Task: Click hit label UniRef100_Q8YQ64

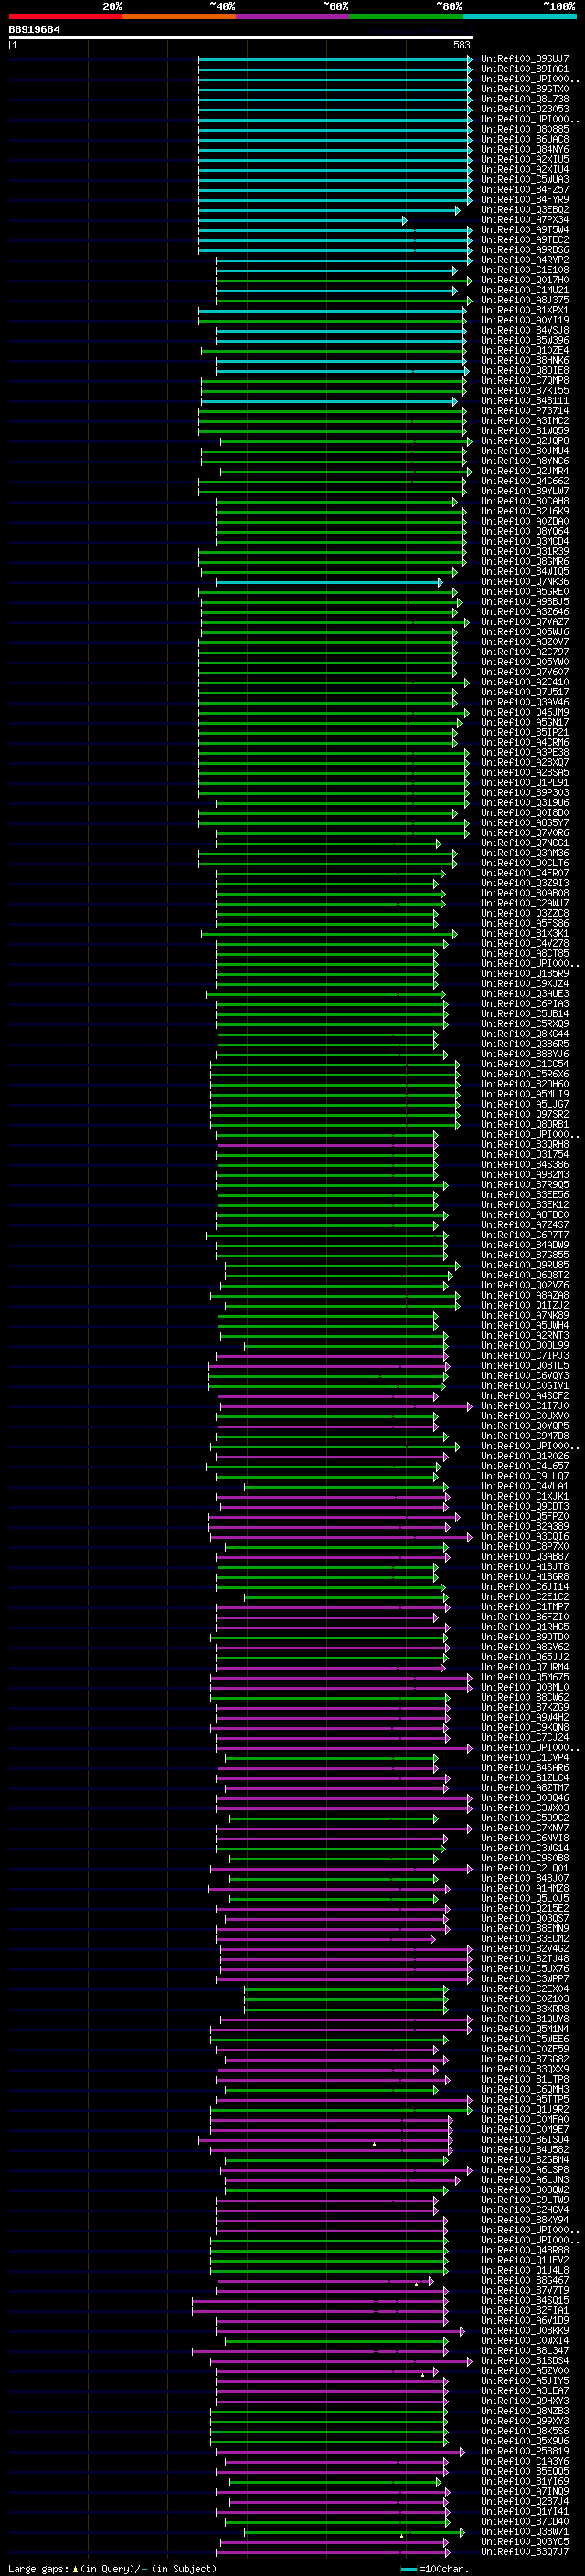Action: (524, 531)
